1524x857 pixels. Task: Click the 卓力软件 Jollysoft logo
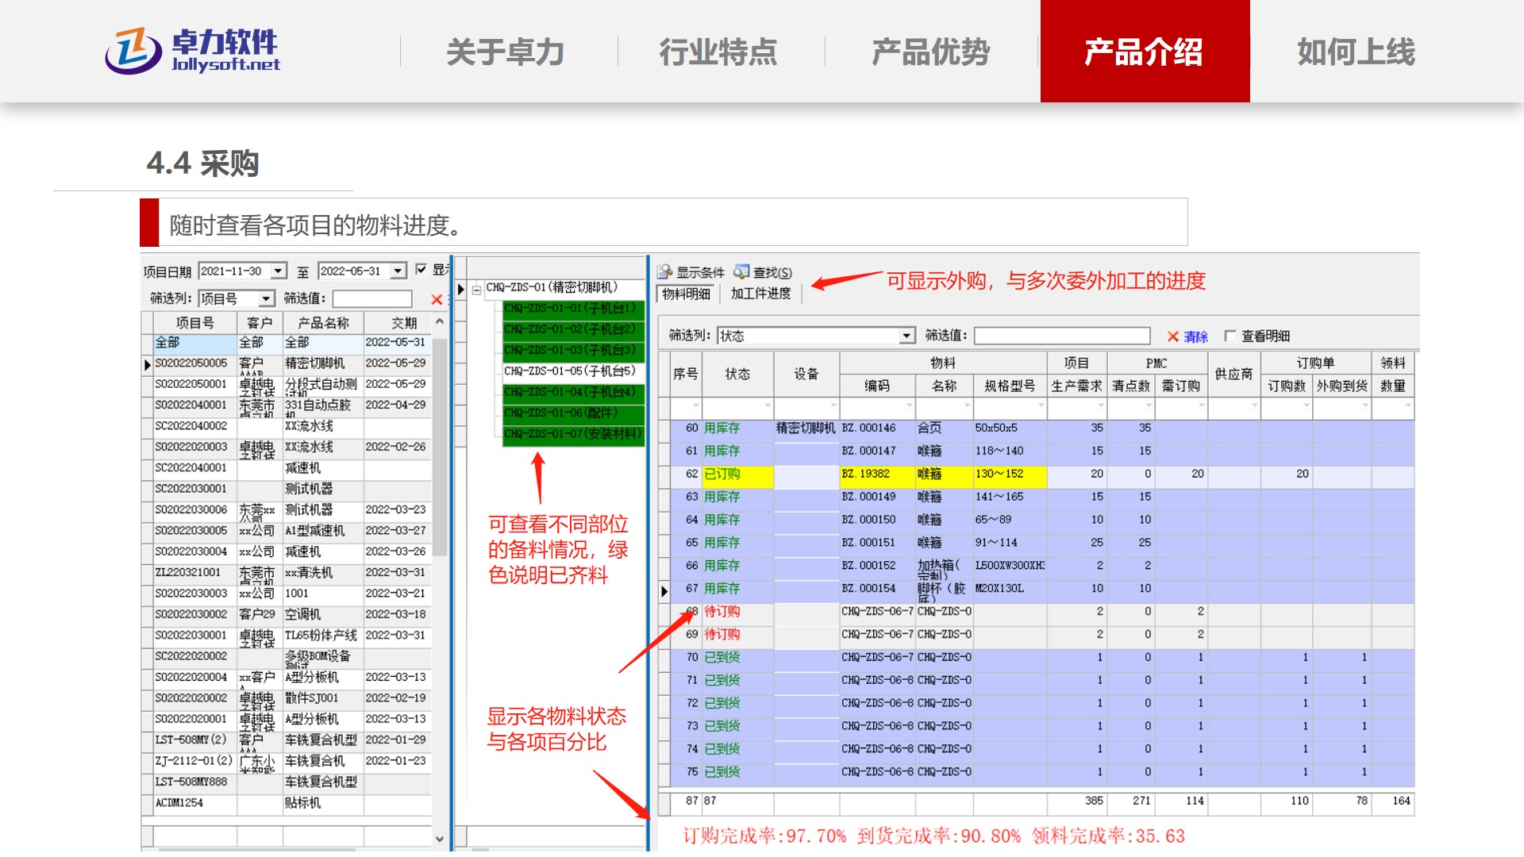point(193,51)
